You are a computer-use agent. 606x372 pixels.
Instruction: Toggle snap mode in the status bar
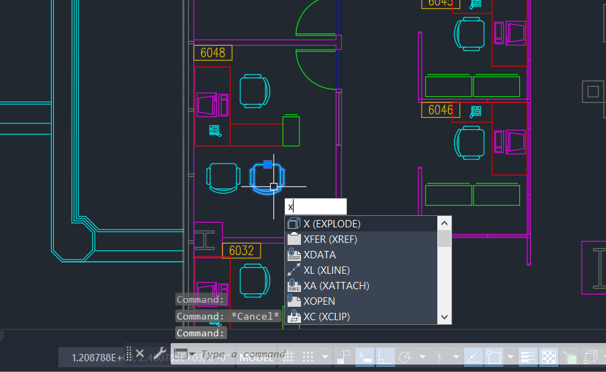[308, 357]
